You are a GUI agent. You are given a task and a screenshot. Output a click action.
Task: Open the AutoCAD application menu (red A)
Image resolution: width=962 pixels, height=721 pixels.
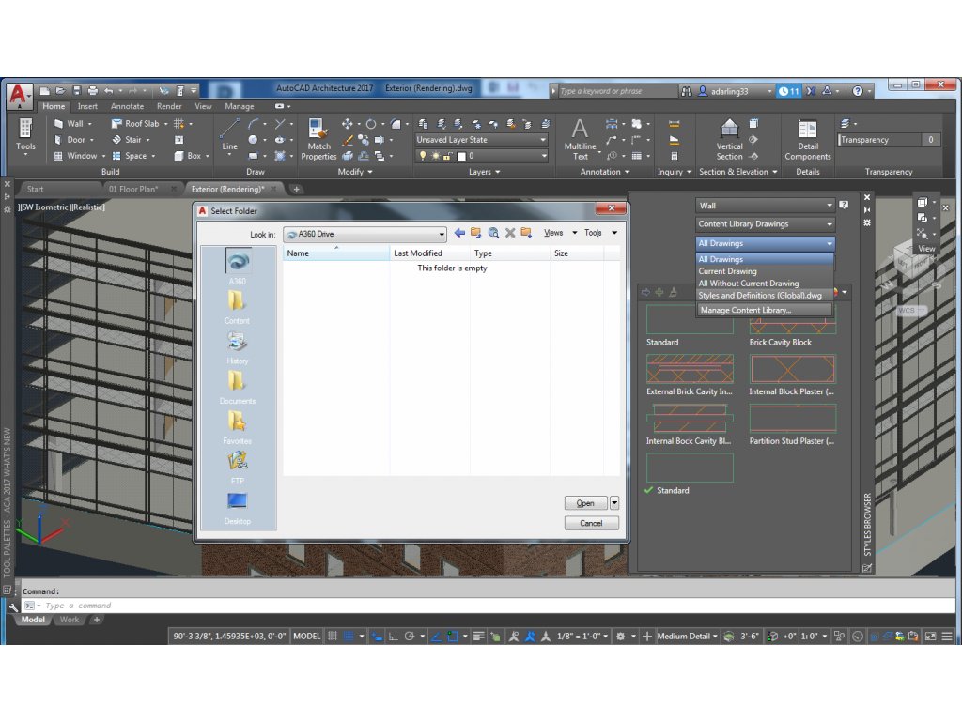click(19, 95)
